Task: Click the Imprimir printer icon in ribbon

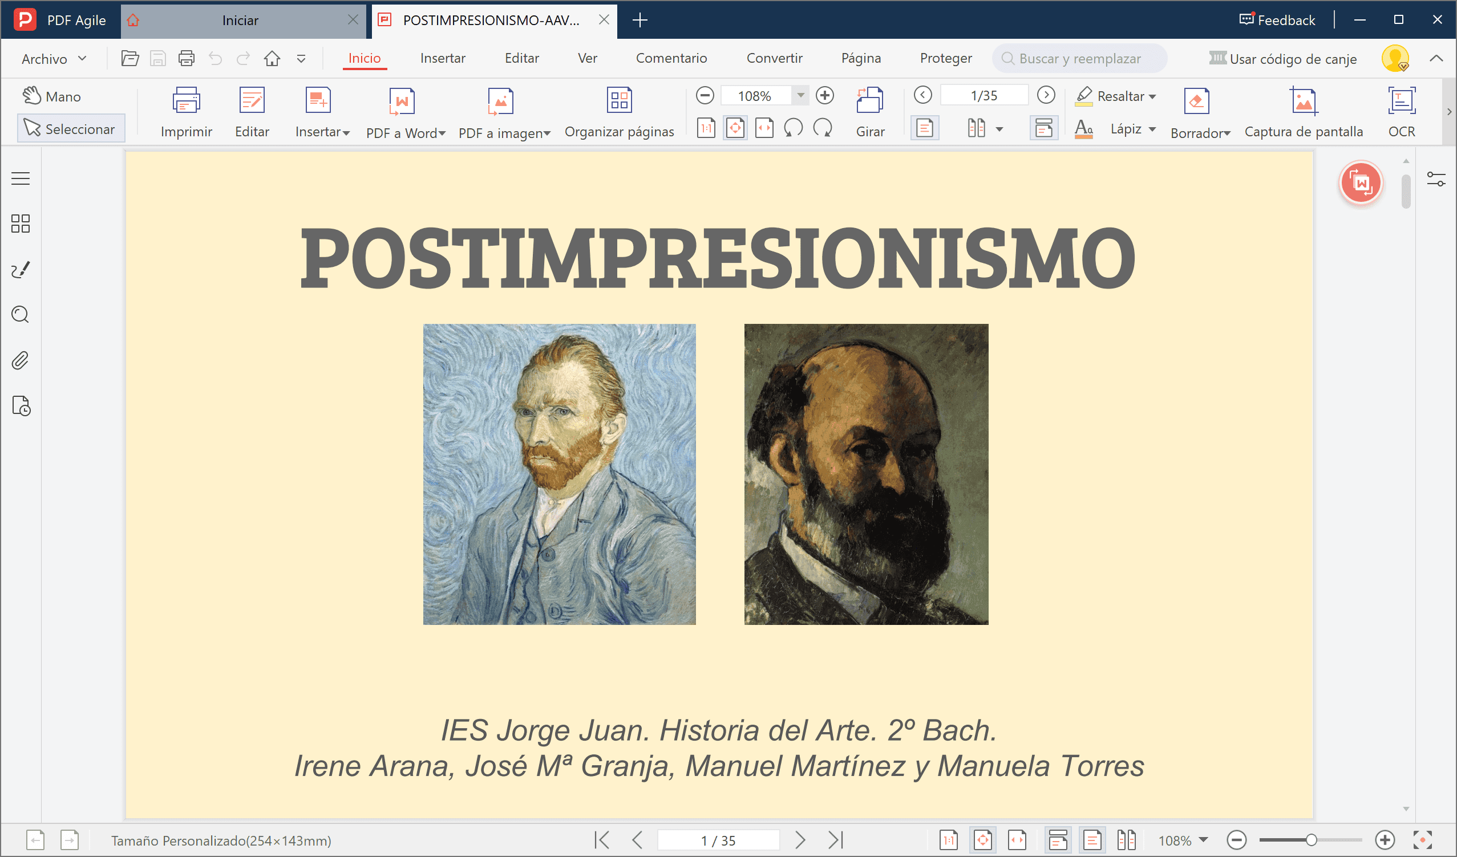Action: point(186,101)
